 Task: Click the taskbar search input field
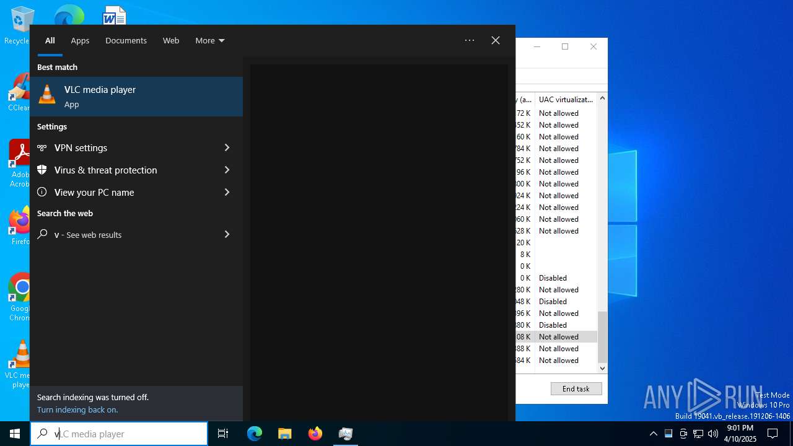tap(119, 434)
